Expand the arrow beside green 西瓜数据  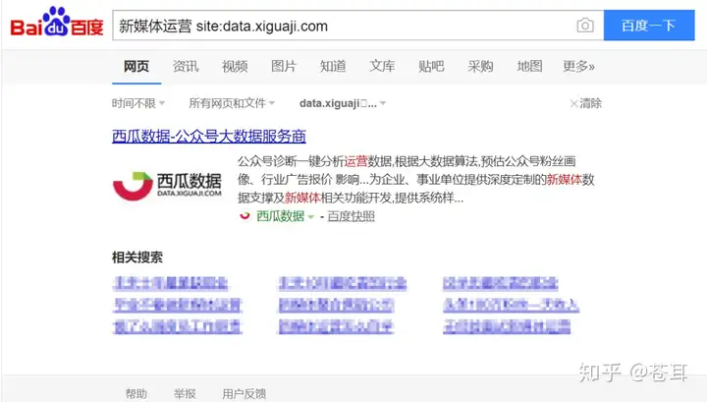pos(310,217)
